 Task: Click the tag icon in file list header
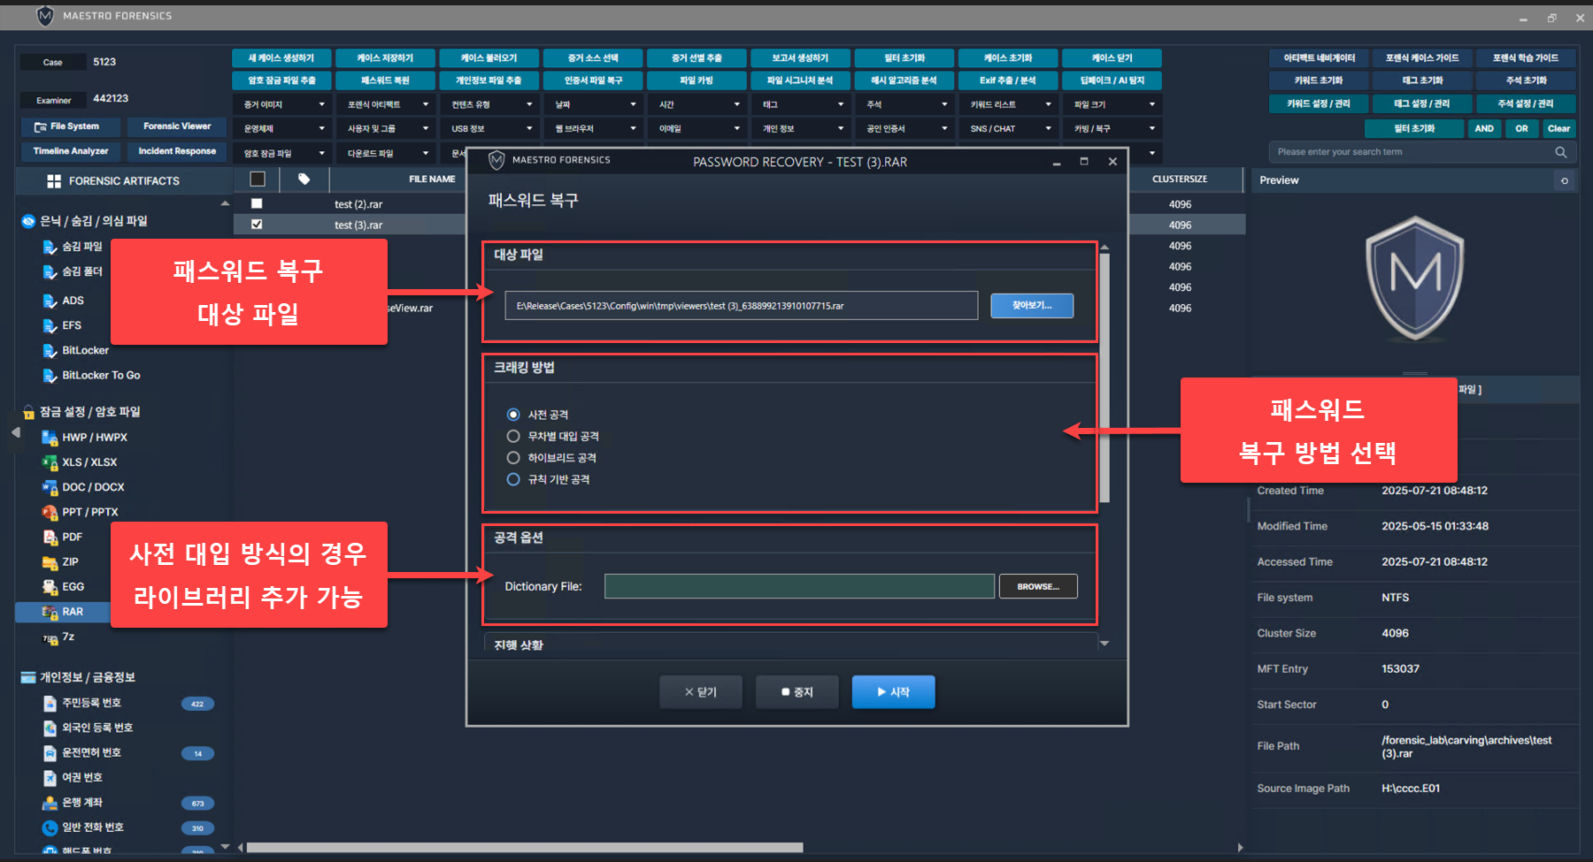pyautogui.click(x=304, y=179)
